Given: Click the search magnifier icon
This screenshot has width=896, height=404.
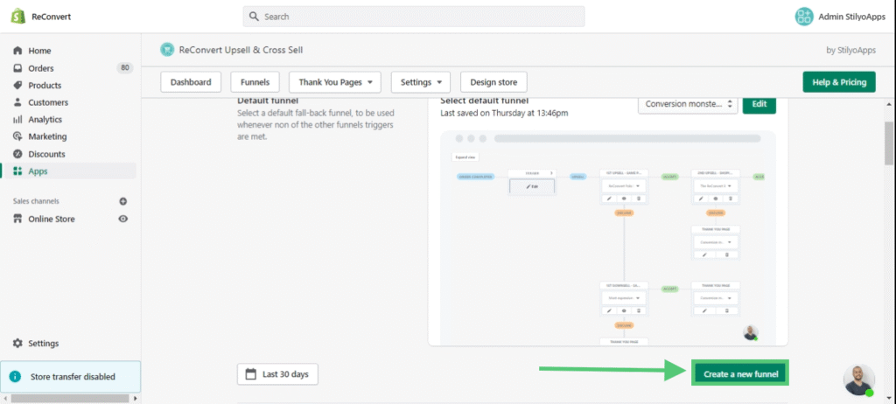Looking at the screenshot, I should click(255, 17).
